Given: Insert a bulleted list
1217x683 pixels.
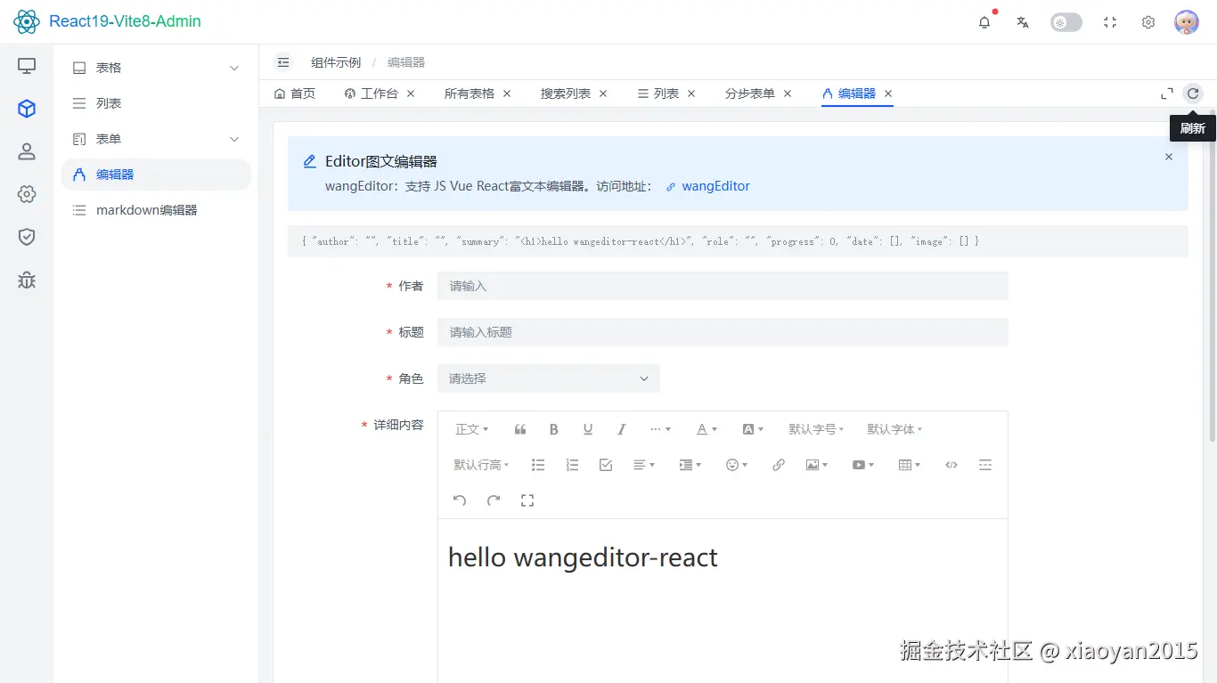Looking at the screenshot, I should click(x=538, y=465).
